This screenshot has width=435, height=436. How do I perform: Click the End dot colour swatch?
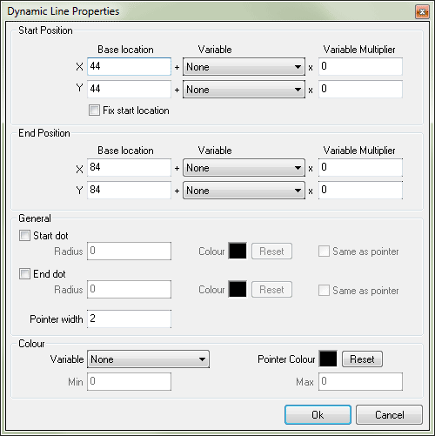click(x=238, y=289)
